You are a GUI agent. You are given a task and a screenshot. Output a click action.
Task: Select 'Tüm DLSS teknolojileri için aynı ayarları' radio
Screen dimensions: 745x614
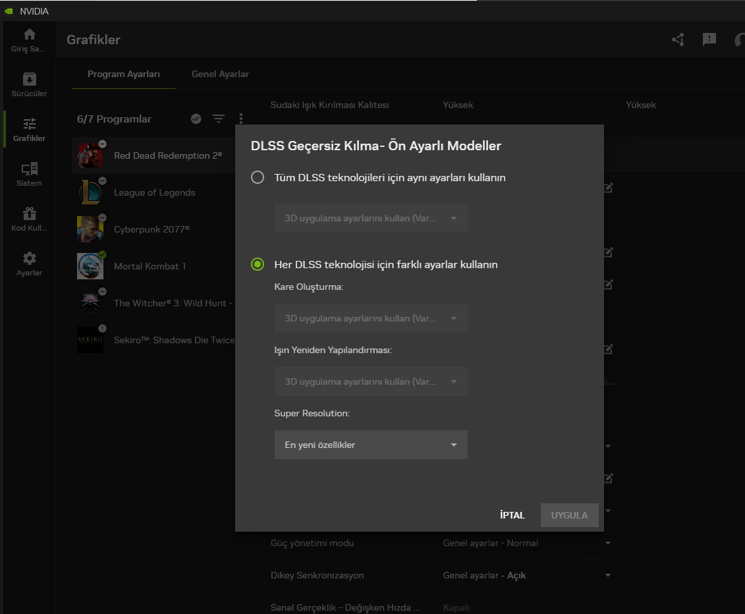click(258, 177)
